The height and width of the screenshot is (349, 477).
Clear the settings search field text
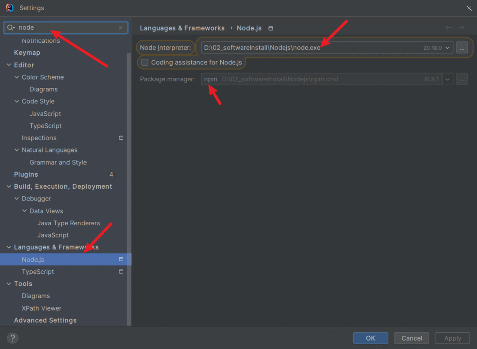coord(121,28)
